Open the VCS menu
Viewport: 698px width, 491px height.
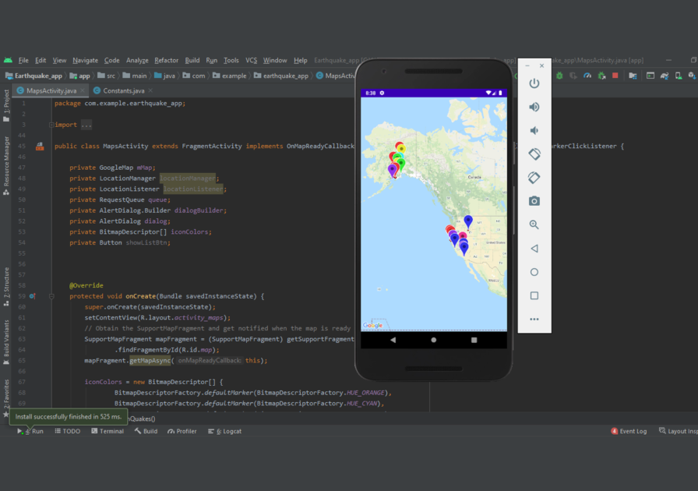tap(251, 60)
